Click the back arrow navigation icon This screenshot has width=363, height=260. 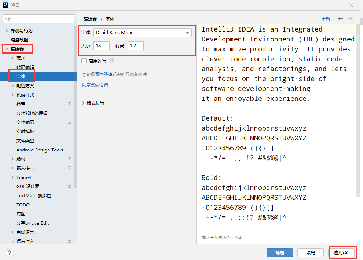pyautogui.click(x=341, y=19)
